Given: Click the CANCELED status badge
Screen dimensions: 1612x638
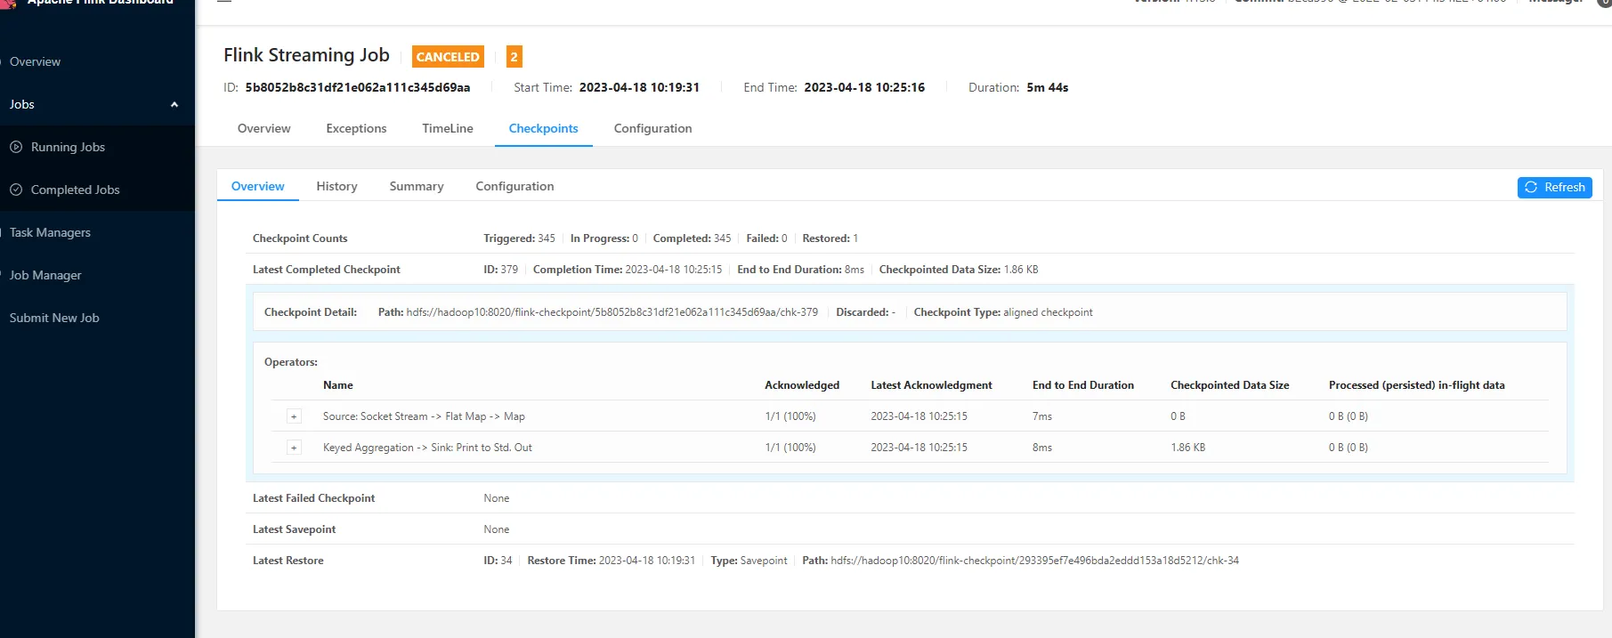Looking at the screenshot, I should (x=448, y=56).
